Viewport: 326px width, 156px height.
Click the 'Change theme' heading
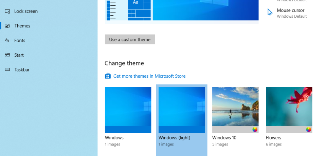[x=124, y=63]
